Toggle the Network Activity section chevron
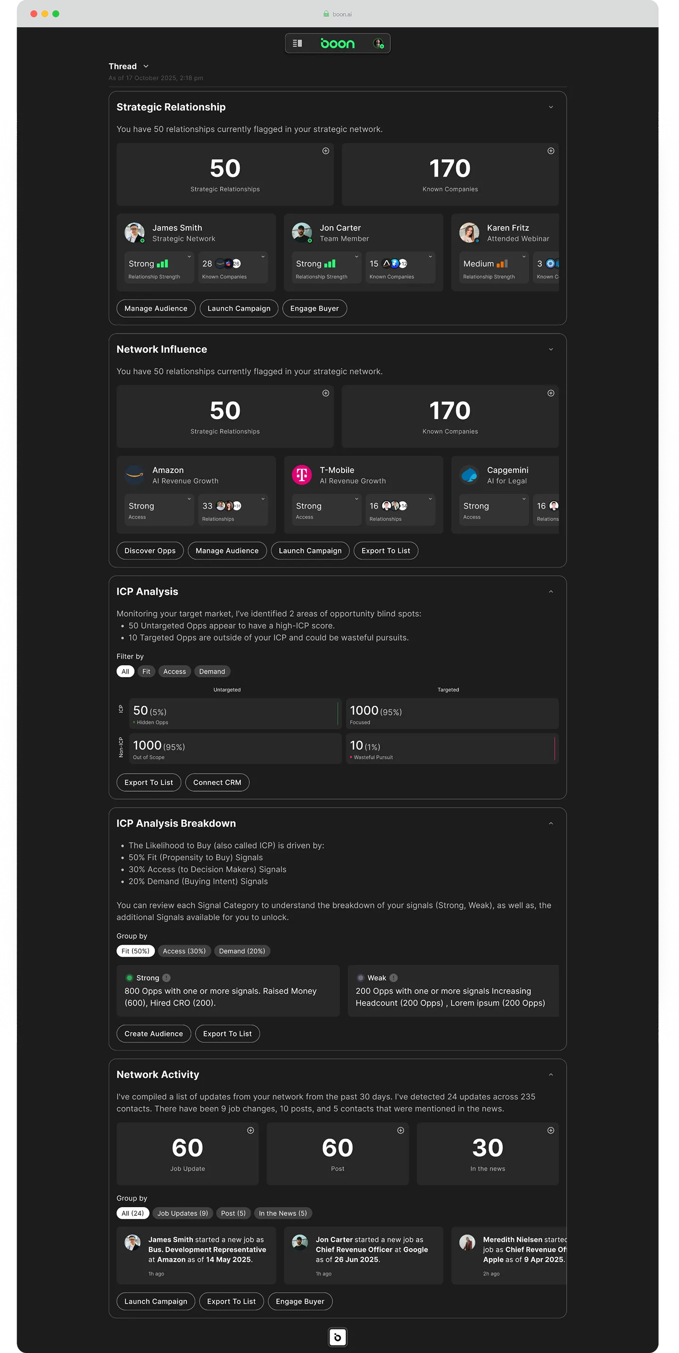The image size is (679, 1353). point(550,1075)
